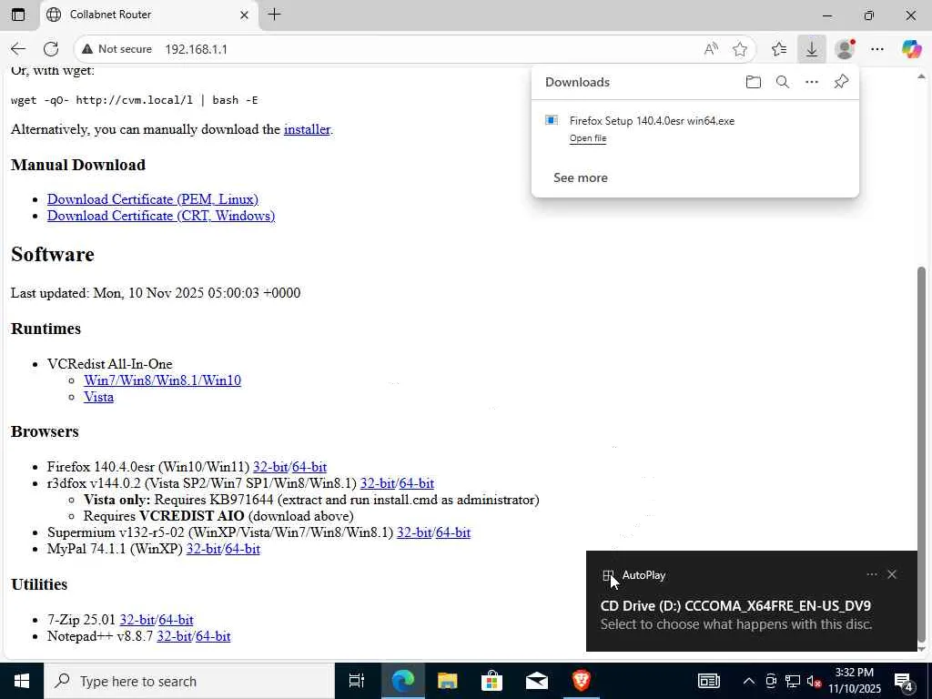Open Mail app from taskbar
Screen dimensions: 932x699
click(537, 681)
